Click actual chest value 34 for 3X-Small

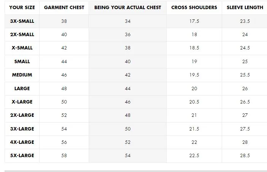click(128, 21)
